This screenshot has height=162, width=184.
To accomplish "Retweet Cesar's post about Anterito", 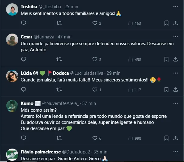I will (x=59, y=59).
